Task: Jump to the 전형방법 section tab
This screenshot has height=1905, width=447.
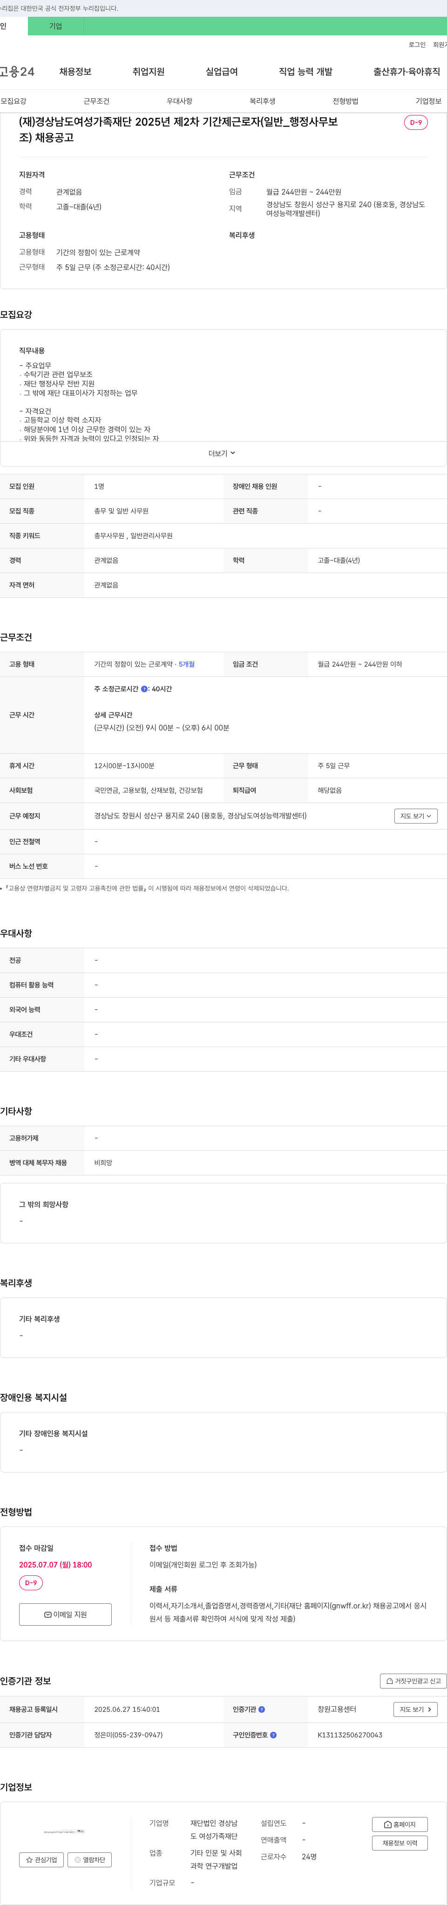Action: pyautogui.click(x=345, y=101)
